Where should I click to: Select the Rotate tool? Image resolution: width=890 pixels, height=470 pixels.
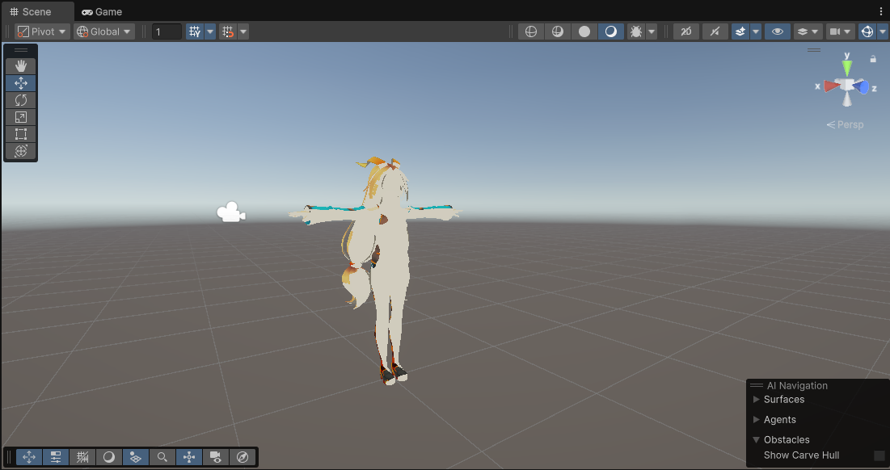[21, 100]
